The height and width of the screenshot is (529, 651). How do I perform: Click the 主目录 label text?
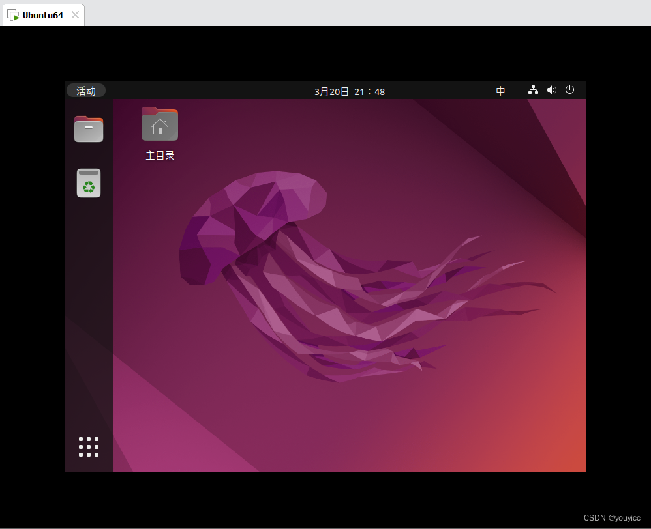(160, 156)
